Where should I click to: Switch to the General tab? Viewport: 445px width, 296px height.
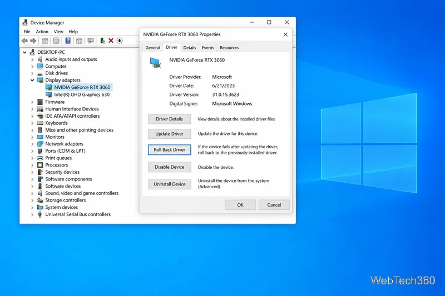click(152, 48)
